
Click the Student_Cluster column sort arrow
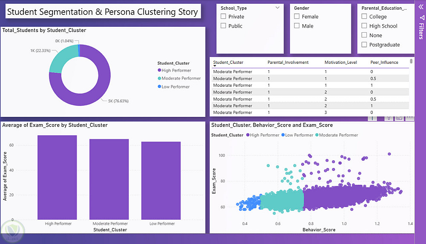click(215, 66)
